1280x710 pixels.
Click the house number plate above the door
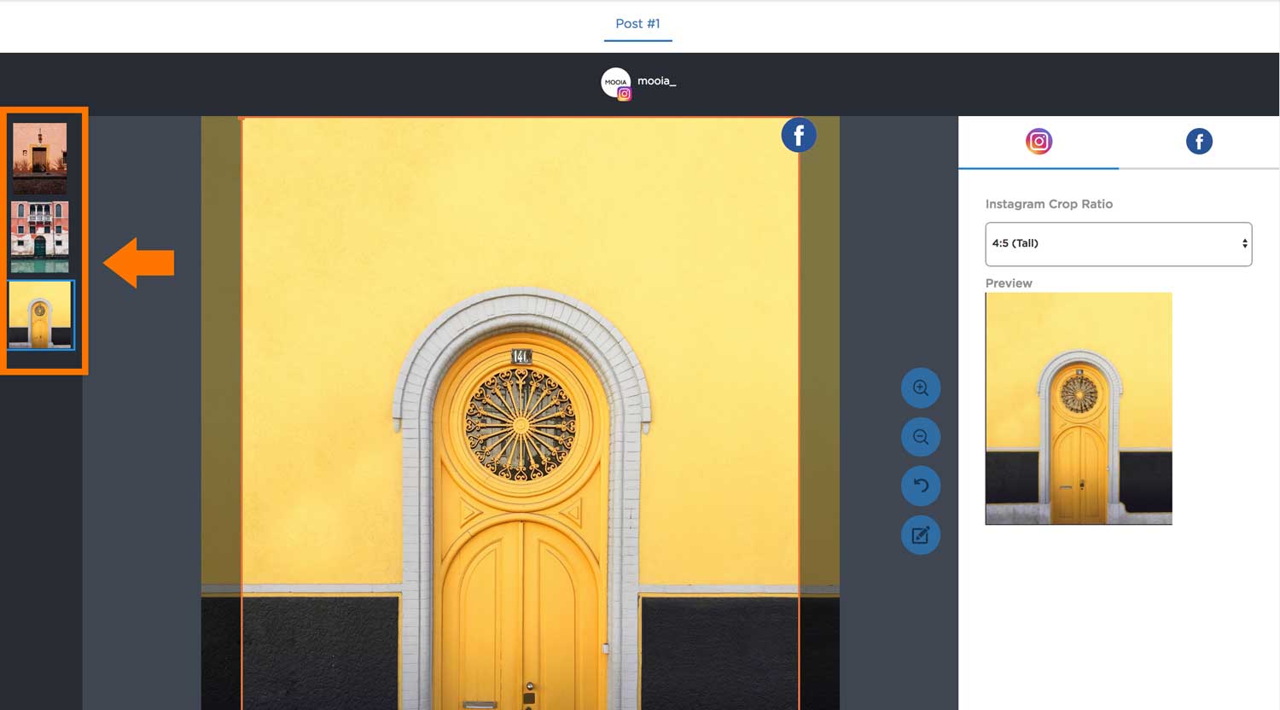[x=521, y=357]
